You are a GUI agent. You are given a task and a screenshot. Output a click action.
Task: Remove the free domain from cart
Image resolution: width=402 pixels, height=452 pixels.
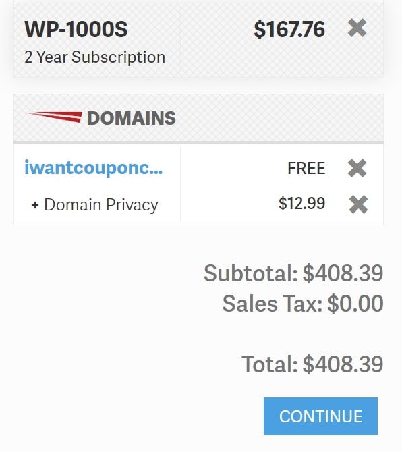pyautogui.click(x=357, y=168)
